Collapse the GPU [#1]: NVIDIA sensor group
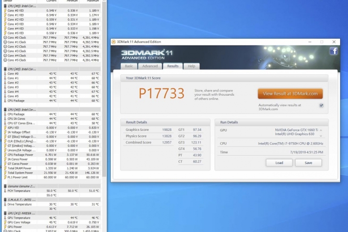Image resolution: width=348 pixels, height=232 pixels. (x=5, y=213)
